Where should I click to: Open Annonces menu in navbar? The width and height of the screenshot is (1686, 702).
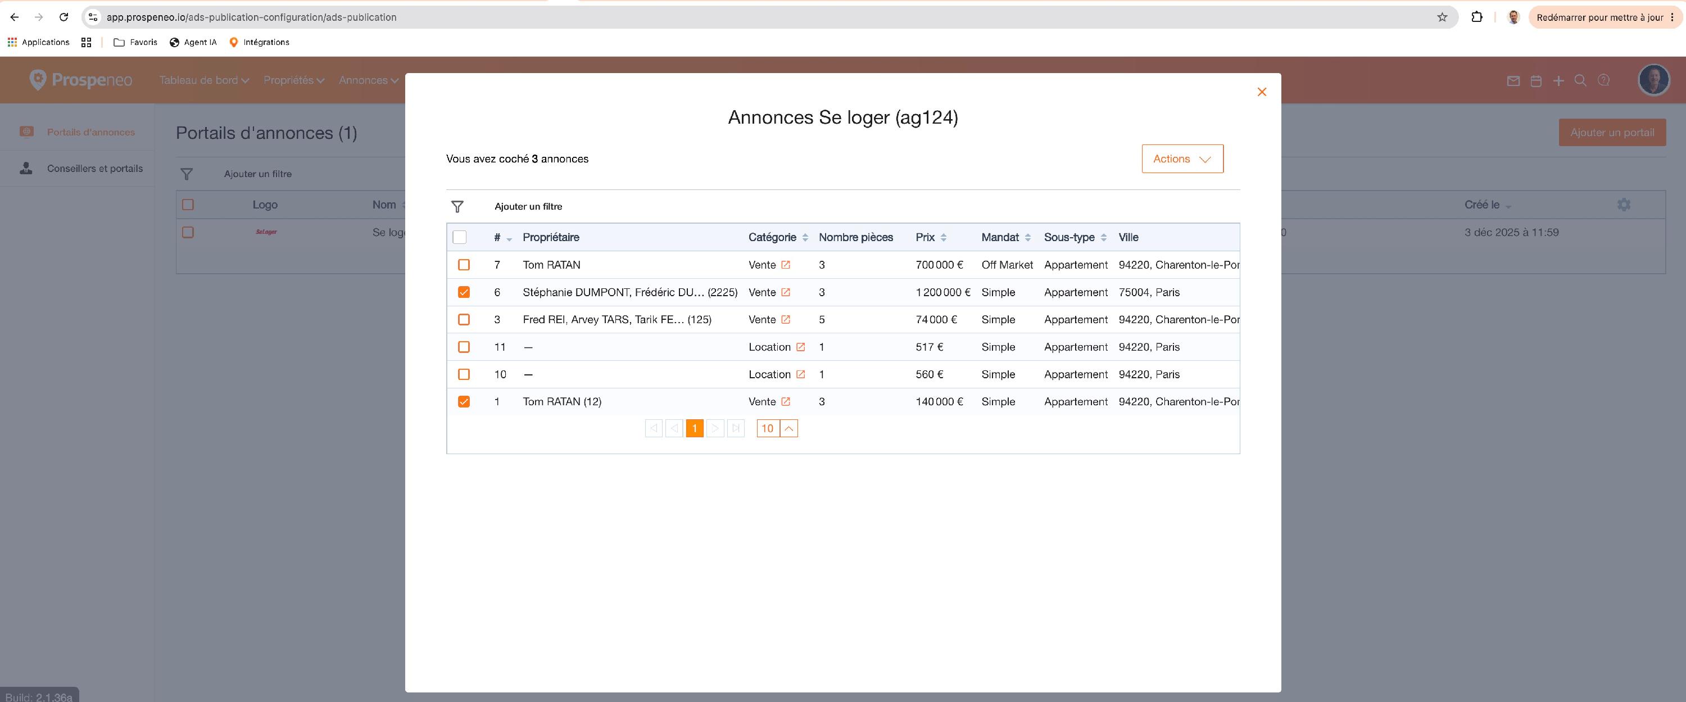369,80
